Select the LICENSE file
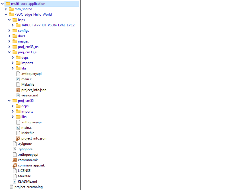 pos(24,171)
